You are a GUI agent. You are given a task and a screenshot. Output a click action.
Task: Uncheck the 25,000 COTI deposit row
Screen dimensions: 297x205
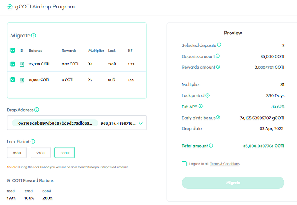[x=13, y=64]
